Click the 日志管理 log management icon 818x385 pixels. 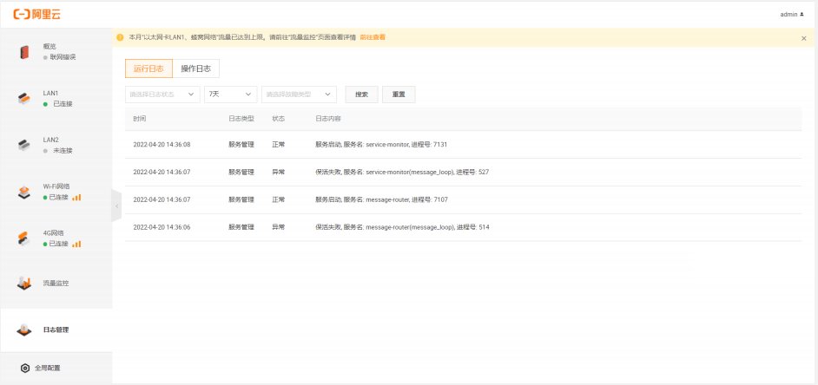coord(24,330)
